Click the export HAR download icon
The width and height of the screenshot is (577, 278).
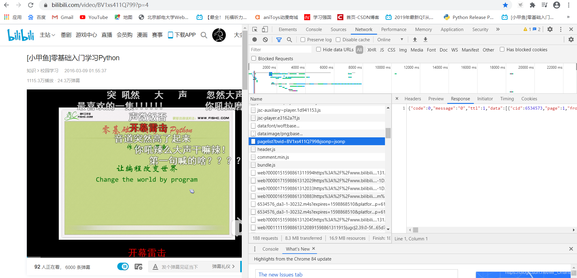coord(425,39)
